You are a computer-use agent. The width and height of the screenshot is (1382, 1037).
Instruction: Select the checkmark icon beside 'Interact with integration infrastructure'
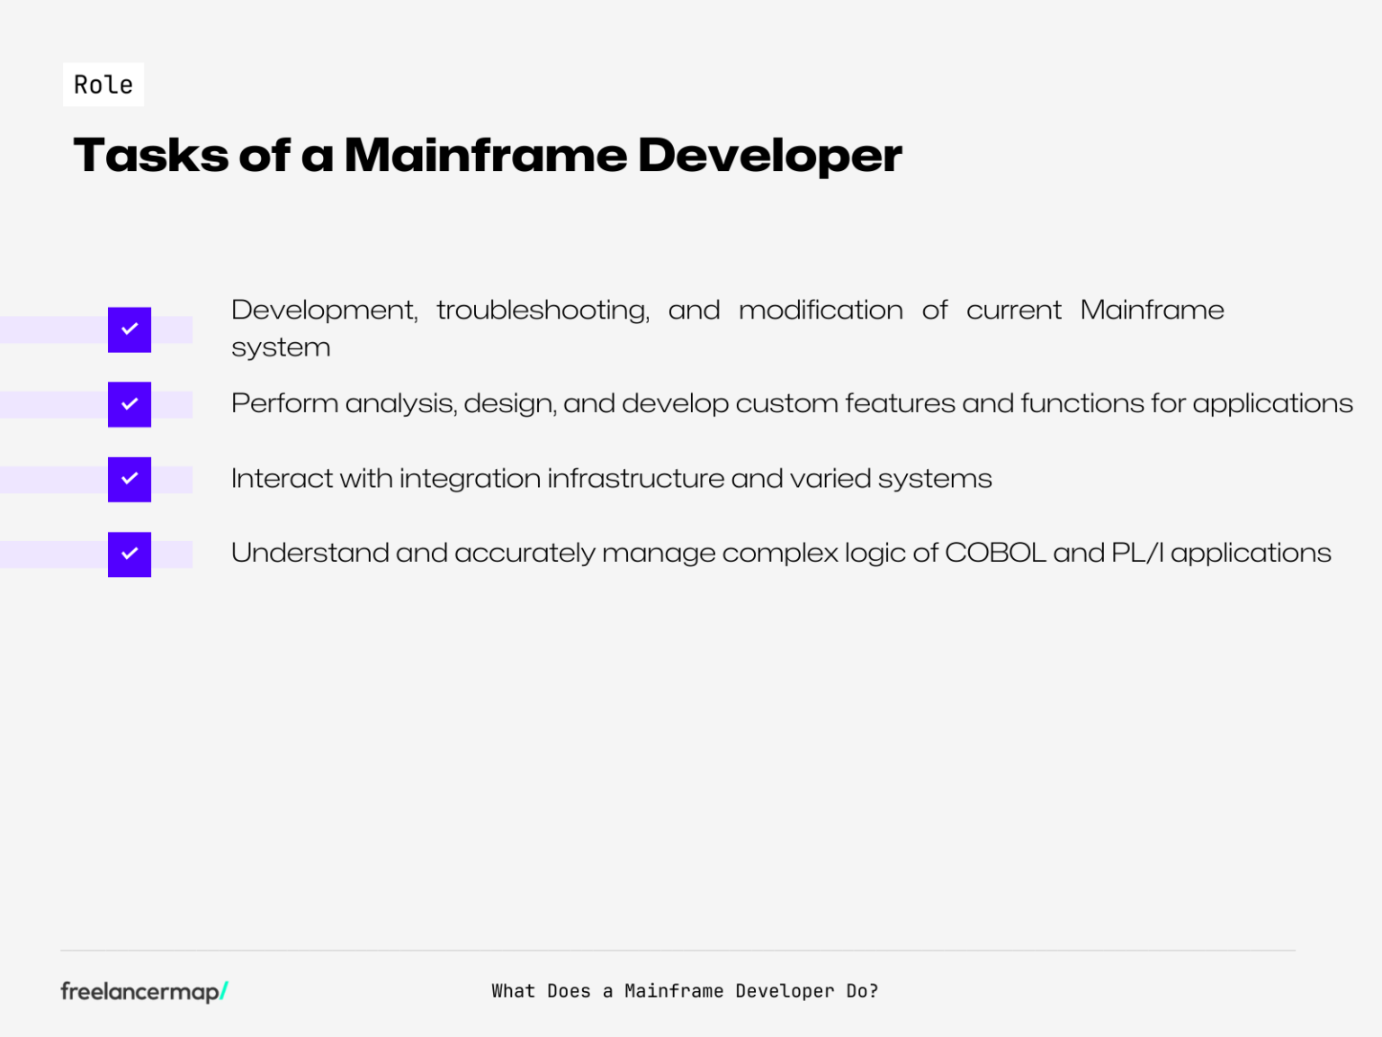130,479
